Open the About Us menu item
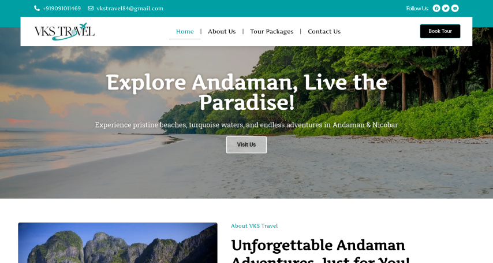 tap(222, 31)
